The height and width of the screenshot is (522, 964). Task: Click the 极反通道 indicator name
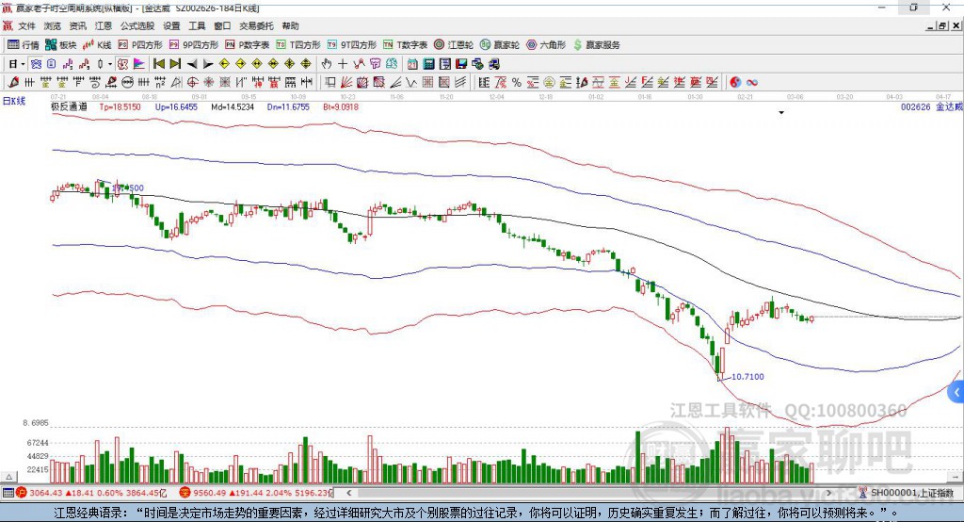(x=69, y=106)
